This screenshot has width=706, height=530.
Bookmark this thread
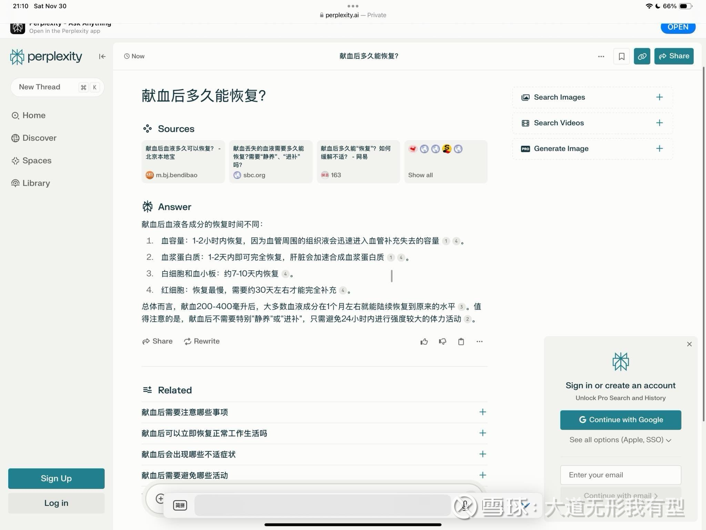click(x=621, y=56)
